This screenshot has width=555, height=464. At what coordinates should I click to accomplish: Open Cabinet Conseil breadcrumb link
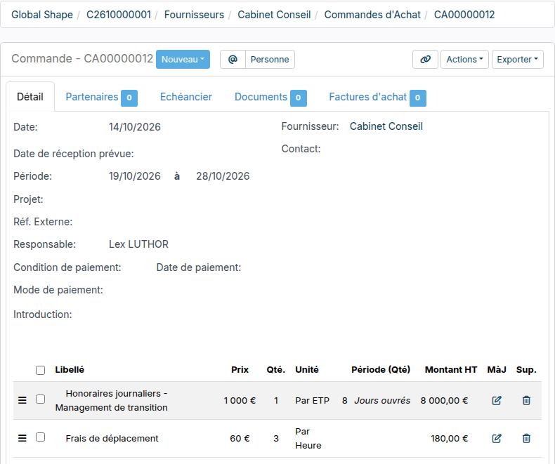(274, 15)
